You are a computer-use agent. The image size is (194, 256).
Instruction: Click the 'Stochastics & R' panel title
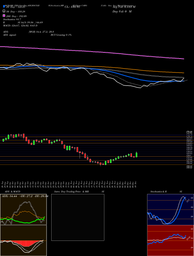point(158,192)
